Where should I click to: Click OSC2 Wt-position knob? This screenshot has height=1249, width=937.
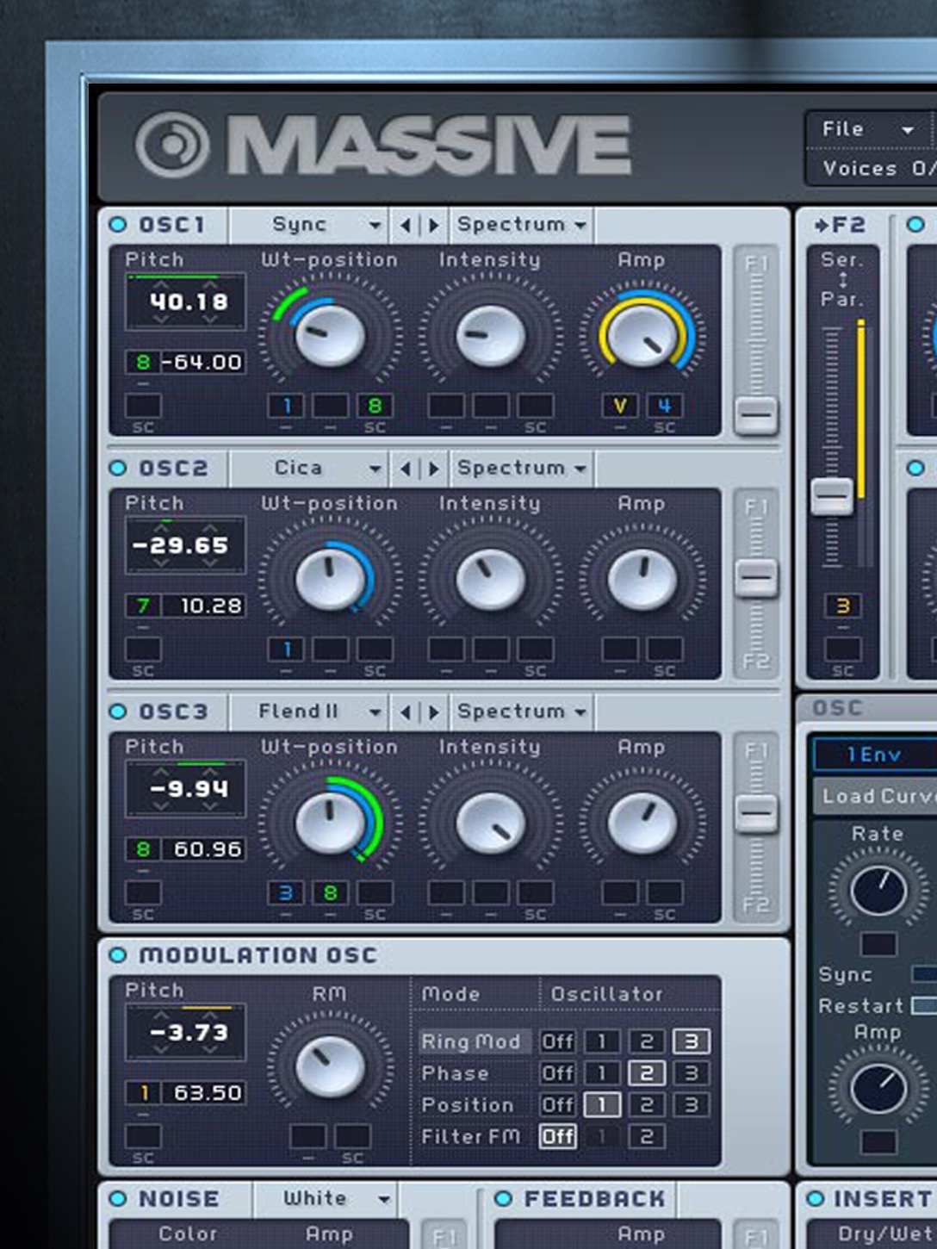click(x=330, y=579)
